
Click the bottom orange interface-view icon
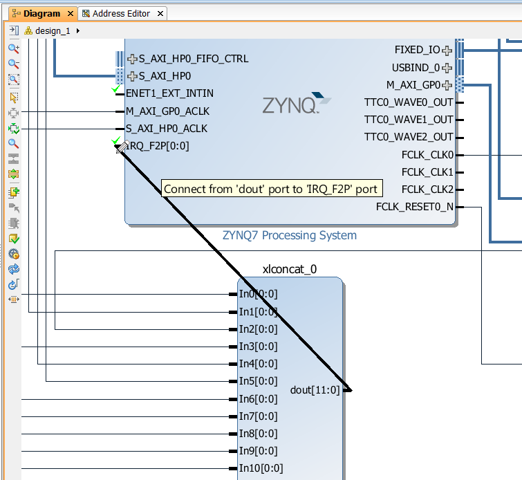pos(14,299)
